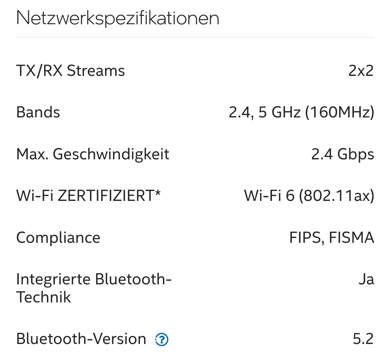The height and width of the screenshot is (361, 390).
Task: Click the 2x2 streams value
Action: (x=361, y=71)
